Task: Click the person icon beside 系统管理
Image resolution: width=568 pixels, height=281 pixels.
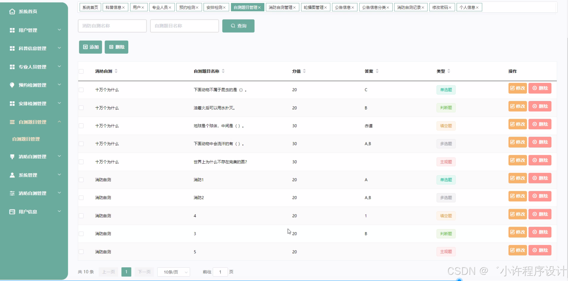Action: coord(12,175)
